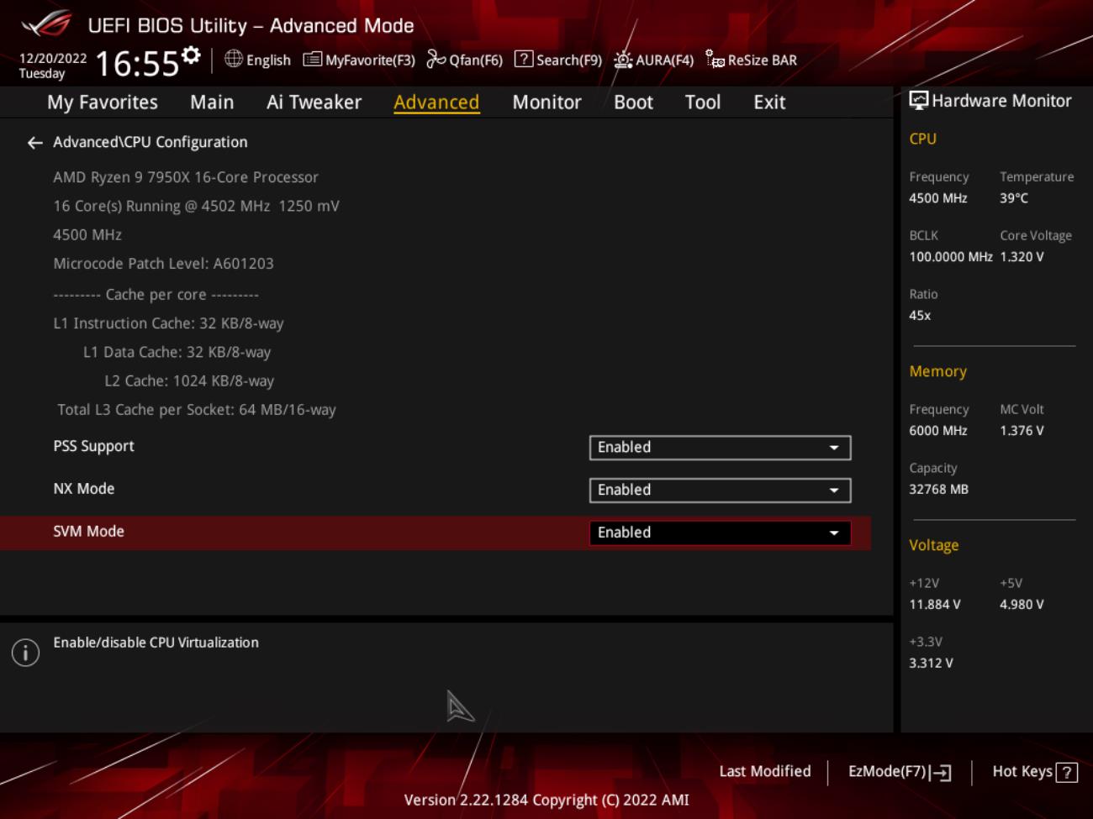Image resolution: width=1093 pixels, height=819 pixels.
Task: Click Core Voltage 1.320 V value
Action: tap(1022, 257)
